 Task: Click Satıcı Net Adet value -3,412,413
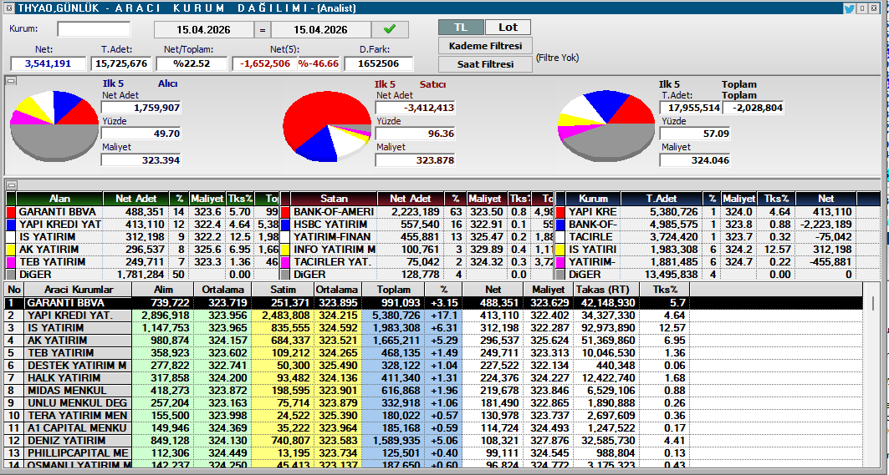pos(416,108)
